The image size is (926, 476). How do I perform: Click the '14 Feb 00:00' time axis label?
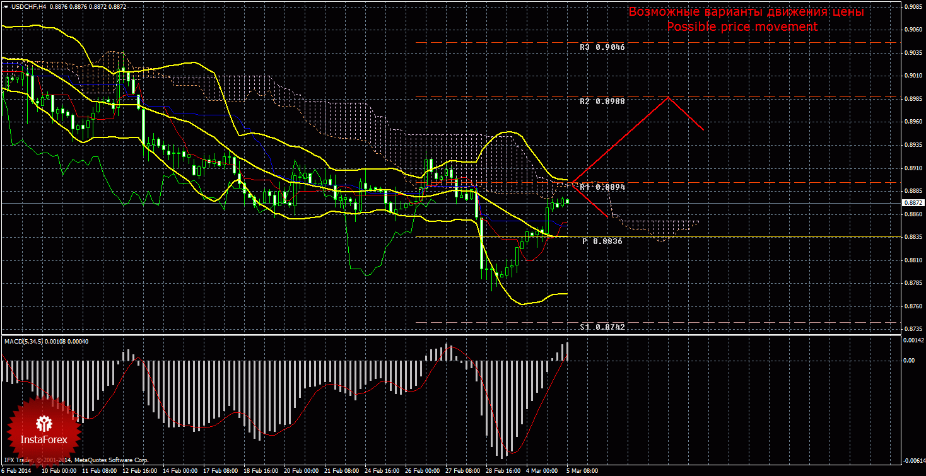click(179, 471)
